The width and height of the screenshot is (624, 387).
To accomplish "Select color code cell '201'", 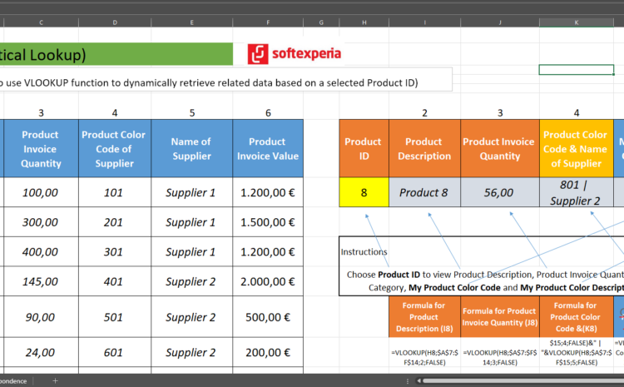I will [115, 222].
